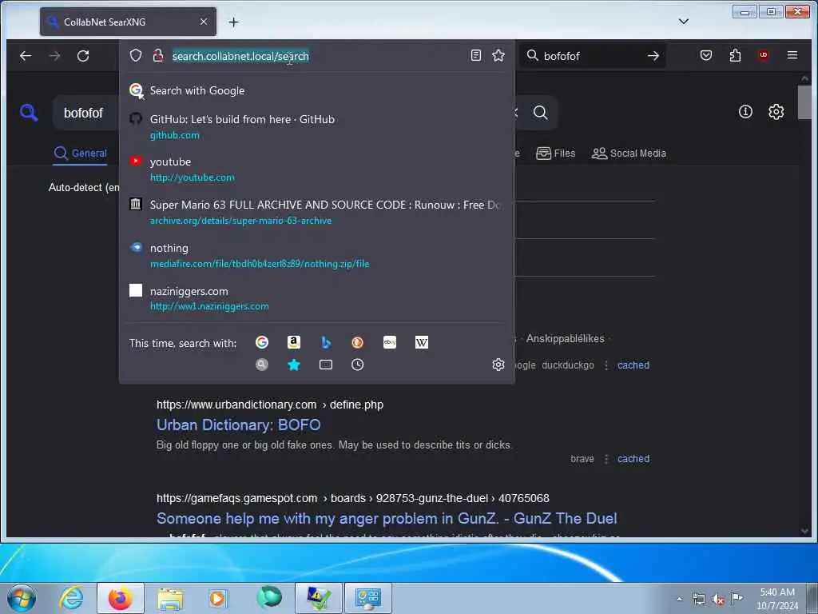This screenshot has width=818, height=614.
Task: Submit the toolbar search with the arrow
Action: (x=653, y=56)
